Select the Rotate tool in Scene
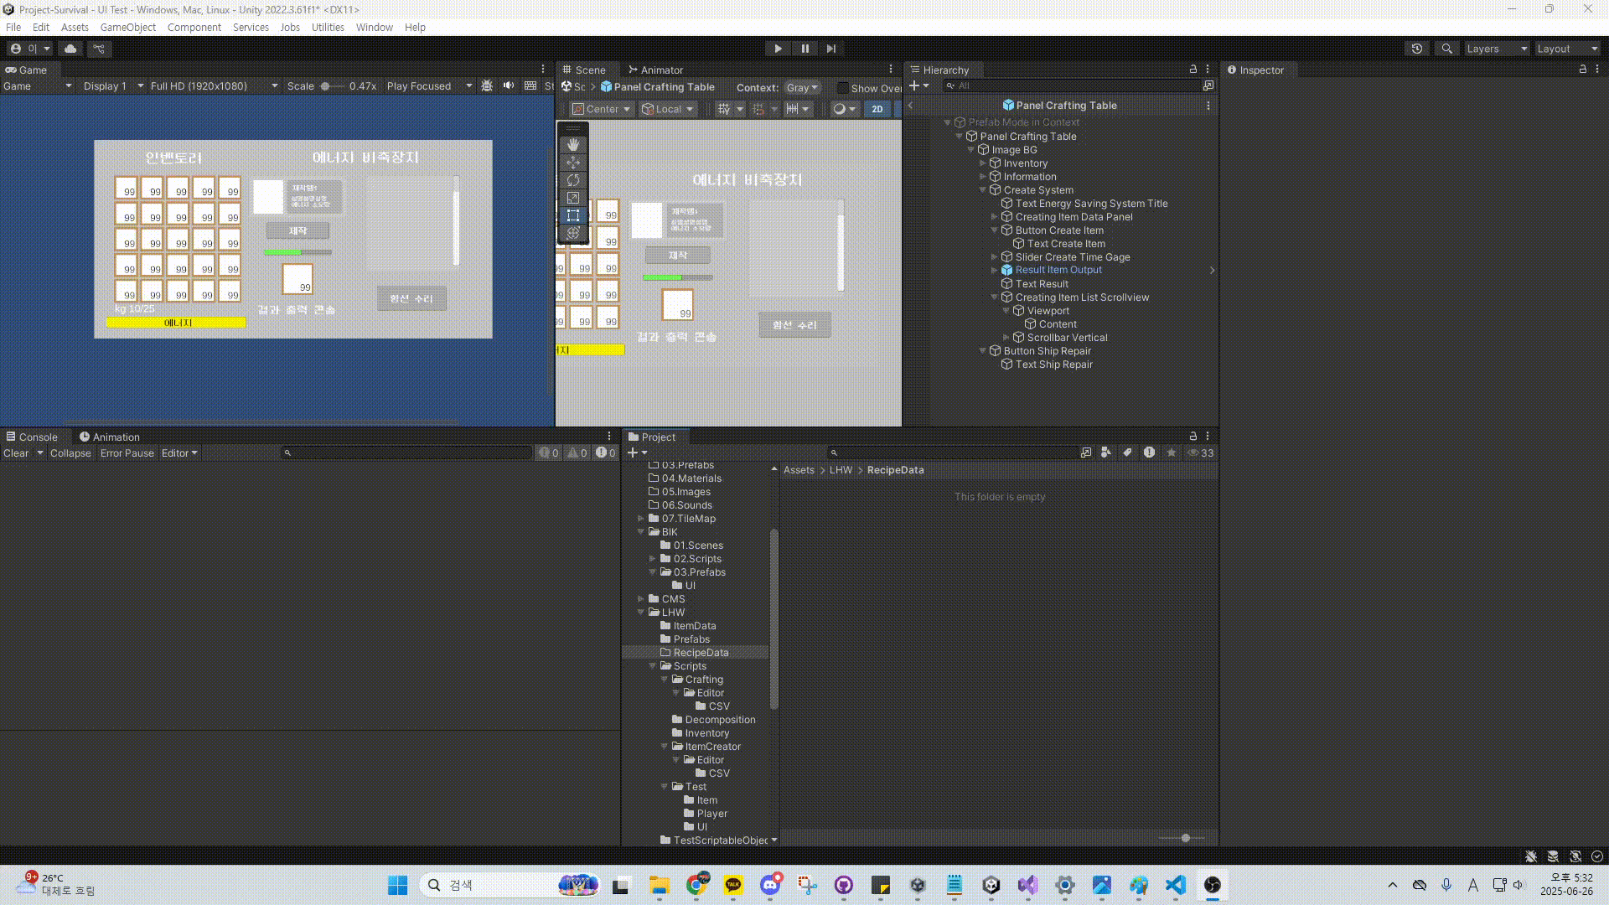Viewport: 1609px width, 905px height. (573, 180)
